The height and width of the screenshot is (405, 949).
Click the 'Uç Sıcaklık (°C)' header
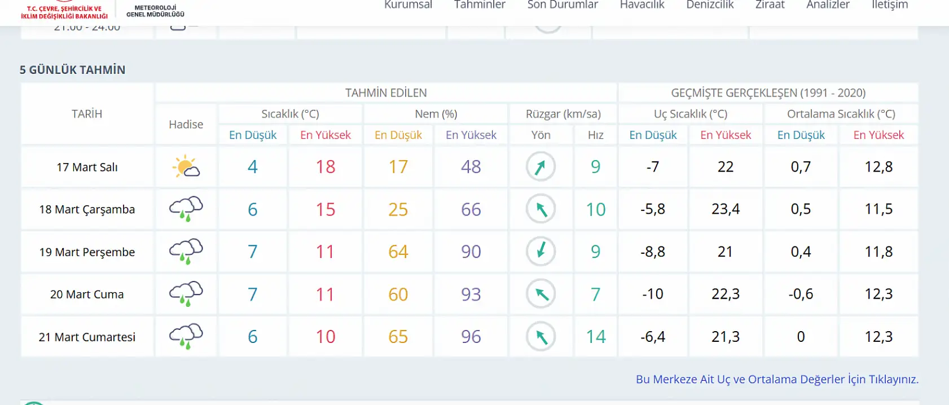(x=691, y=114)
